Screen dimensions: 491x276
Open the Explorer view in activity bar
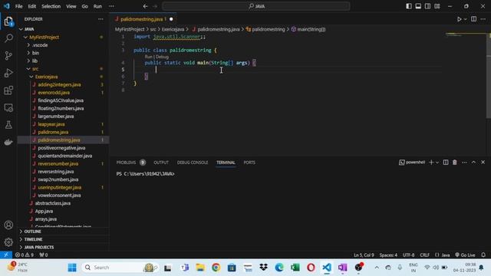[x=8, y=21]
